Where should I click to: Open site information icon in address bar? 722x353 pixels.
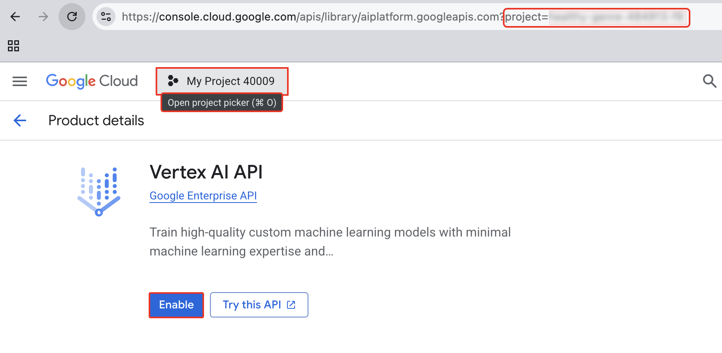(106, 17)
